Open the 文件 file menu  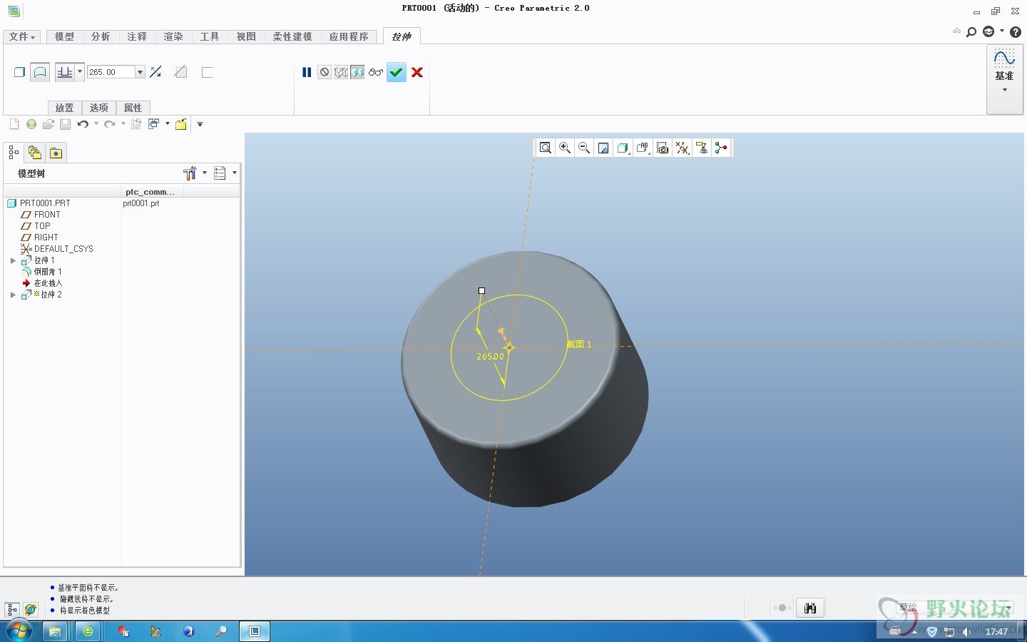(x=22, y=36)
